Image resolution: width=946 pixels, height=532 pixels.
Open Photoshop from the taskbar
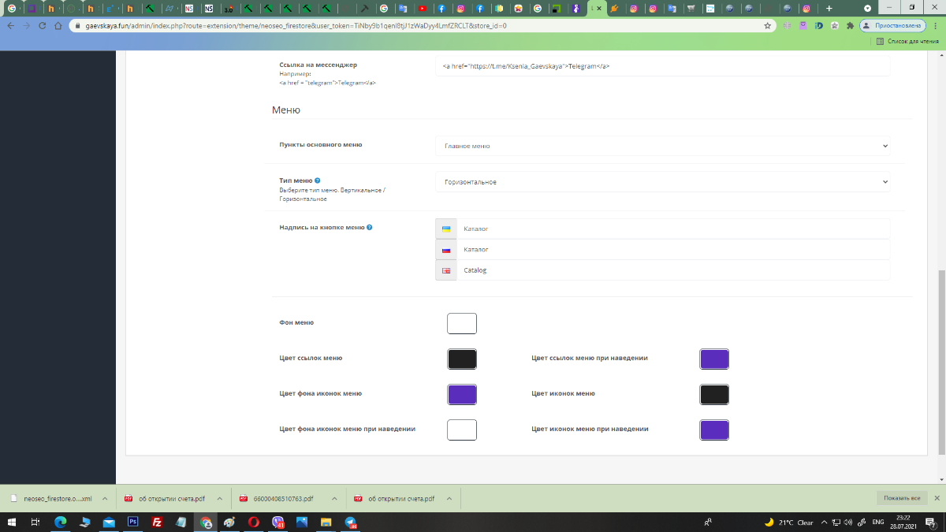click(132, 522)
